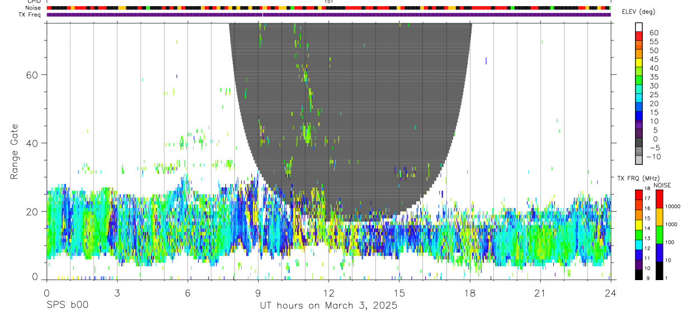The image size is (687, 317).
Task: Click the blue ELEV swatch between 10 and 15
Action: (639, 116)
